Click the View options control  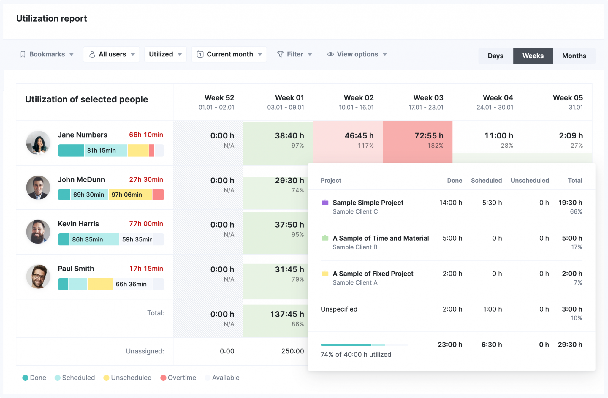pos(357,54)
